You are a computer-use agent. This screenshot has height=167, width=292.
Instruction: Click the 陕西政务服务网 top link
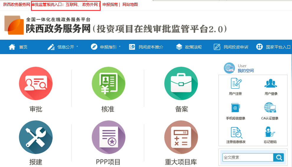pyautogui.click(x=17, y=4)
